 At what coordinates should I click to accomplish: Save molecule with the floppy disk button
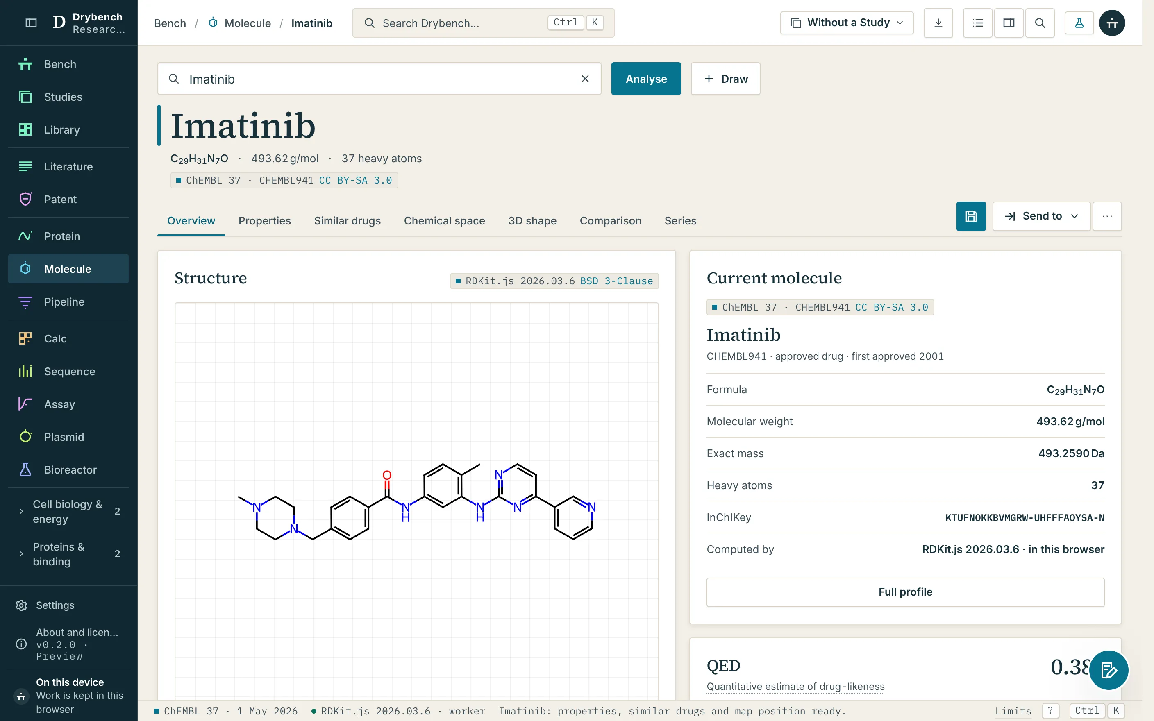[971, 216]
